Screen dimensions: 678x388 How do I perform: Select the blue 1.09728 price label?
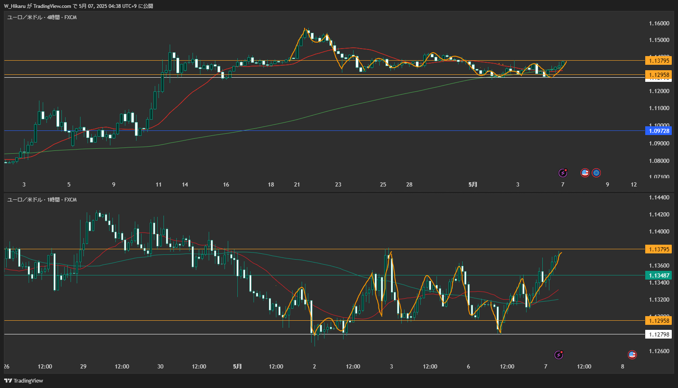pyautogui.click(x=658, y=131)
